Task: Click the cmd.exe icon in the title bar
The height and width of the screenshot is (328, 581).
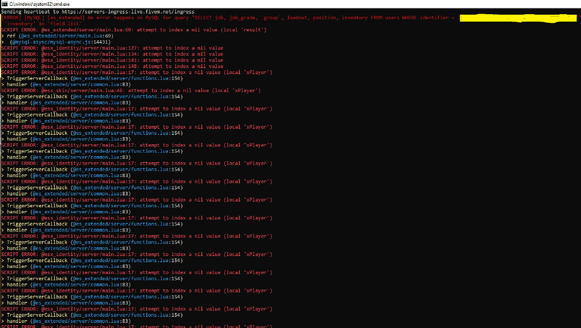Action: (x=4, y=3)
